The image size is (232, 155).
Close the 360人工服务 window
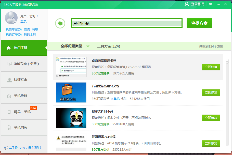click(225, 4)
